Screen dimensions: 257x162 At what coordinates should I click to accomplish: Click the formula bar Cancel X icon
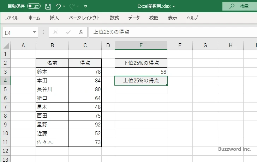(55, 32)
